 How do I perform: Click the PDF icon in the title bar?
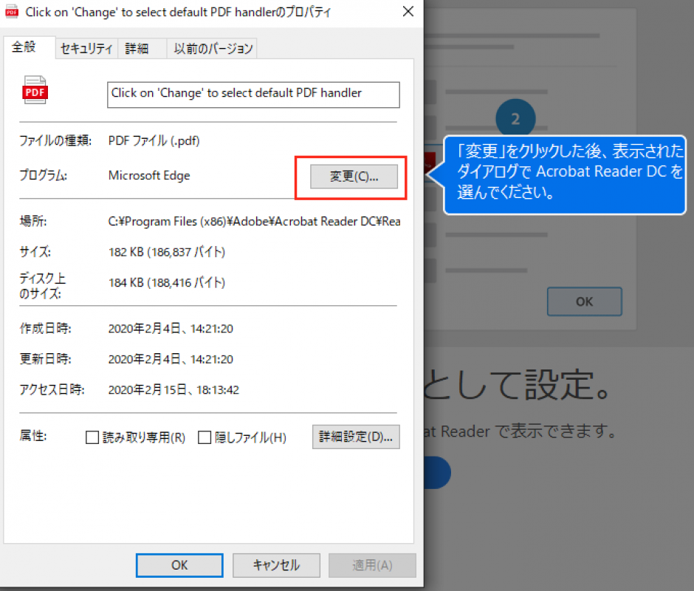click(11, 12)
